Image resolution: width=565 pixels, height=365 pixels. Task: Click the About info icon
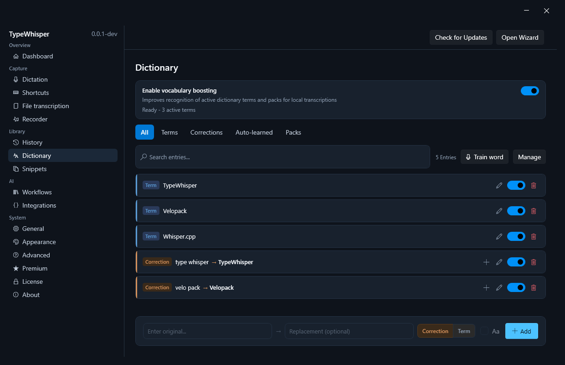pyautogui.click(x=16, y=295)
